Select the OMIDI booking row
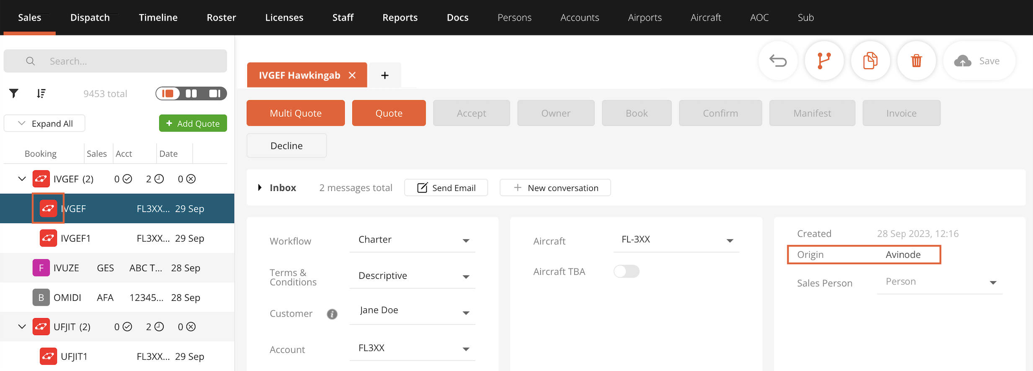 click(117, 298)
